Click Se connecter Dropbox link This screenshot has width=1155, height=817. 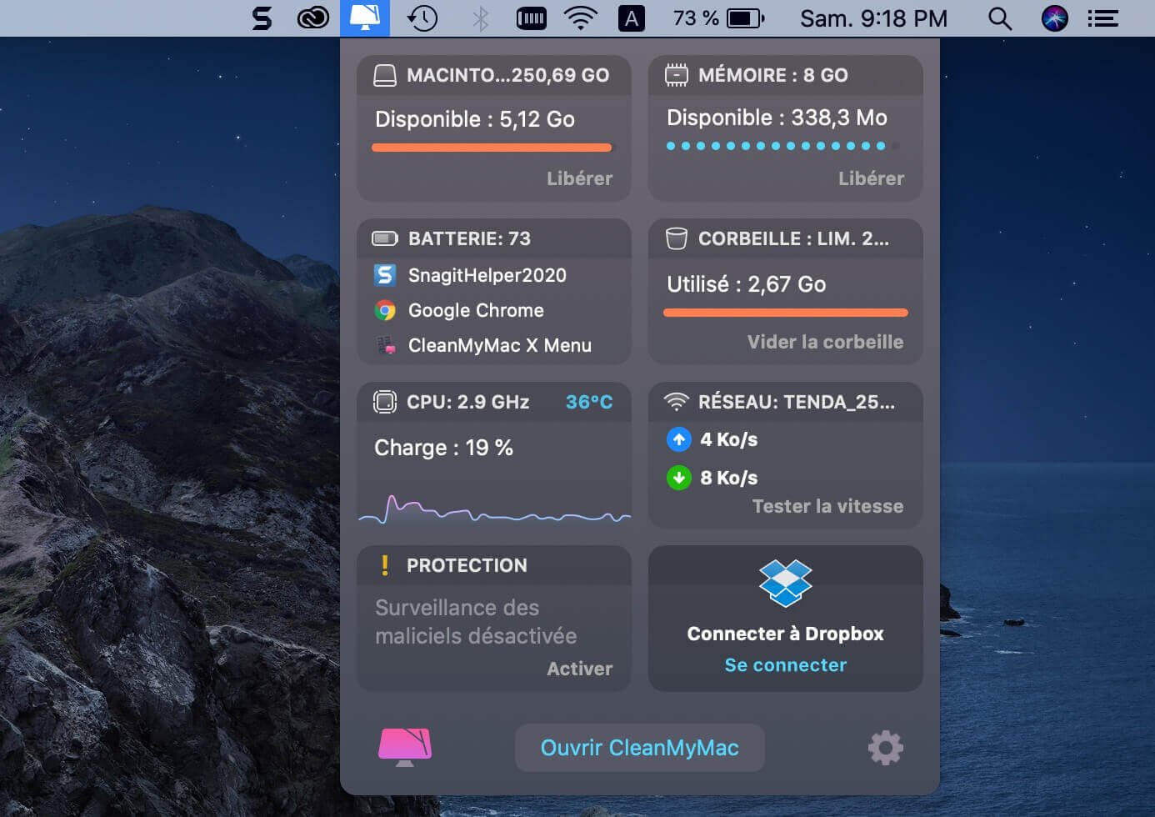tap(785, 665)
